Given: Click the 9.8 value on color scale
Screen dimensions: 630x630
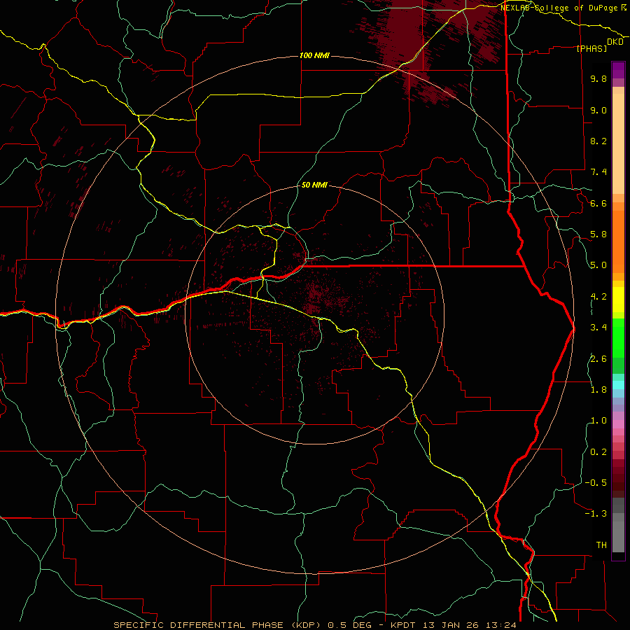Looking at the screenshot, I should pos(598,78).
